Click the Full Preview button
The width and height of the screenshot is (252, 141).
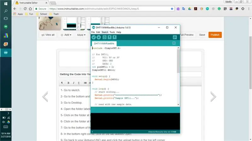point(187,35)
